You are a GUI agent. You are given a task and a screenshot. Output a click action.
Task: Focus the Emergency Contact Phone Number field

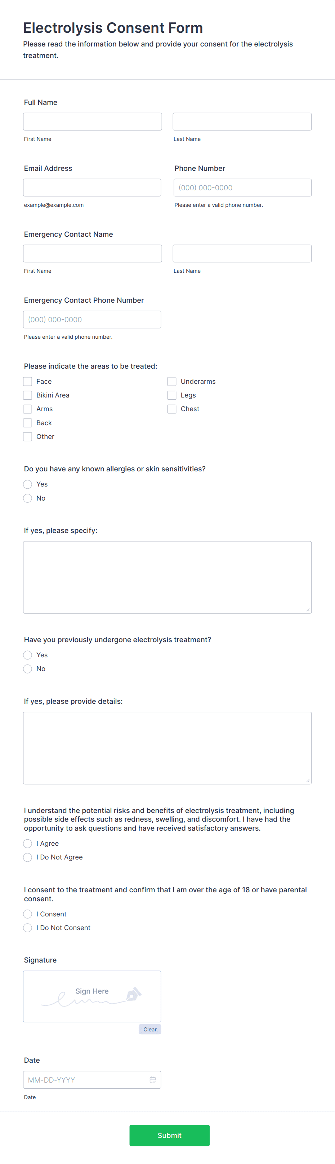[x=92, y=319]
